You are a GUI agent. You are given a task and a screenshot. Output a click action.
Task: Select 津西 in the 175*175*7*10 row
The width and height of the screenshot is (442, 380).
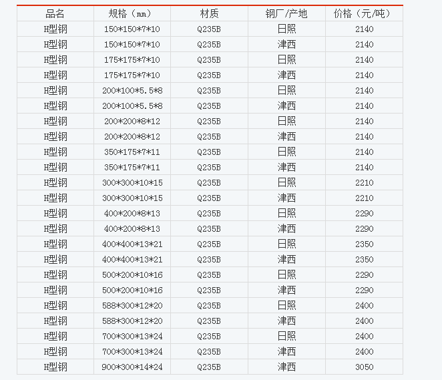pos(286,75)
